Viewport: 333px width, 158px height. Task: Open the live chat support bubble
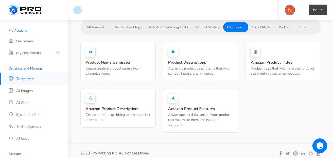(320, 146)
